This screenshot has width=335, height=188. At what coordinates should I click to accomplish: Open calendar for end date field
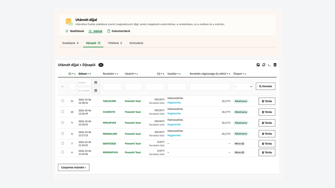click(x=96, y=91)
